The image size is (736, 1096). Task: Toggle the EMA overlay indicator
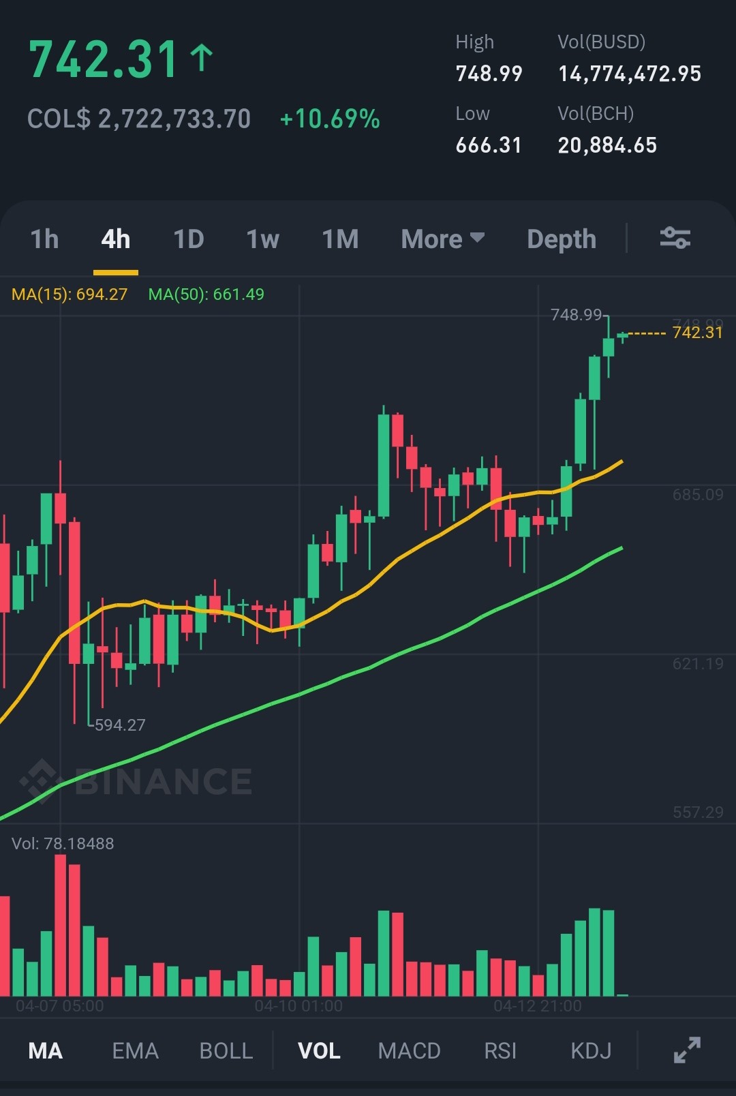click(x=136, y=1050)
